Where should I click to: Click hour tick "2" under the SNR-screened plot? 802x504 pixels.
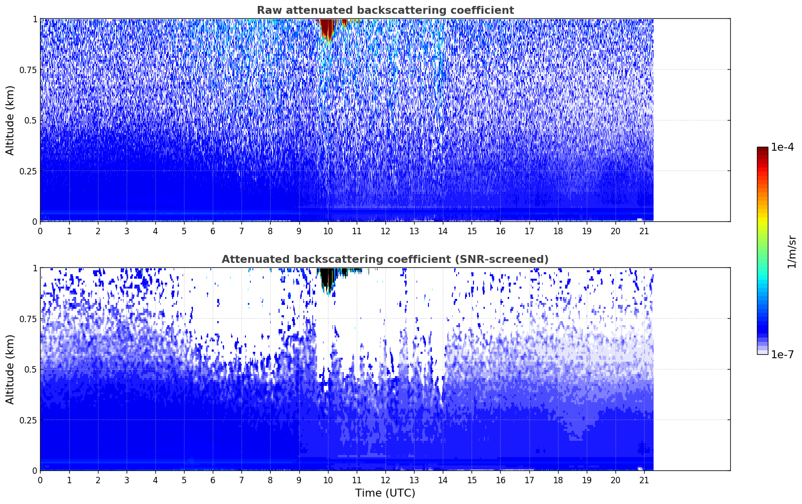click(x=98, y=480)
